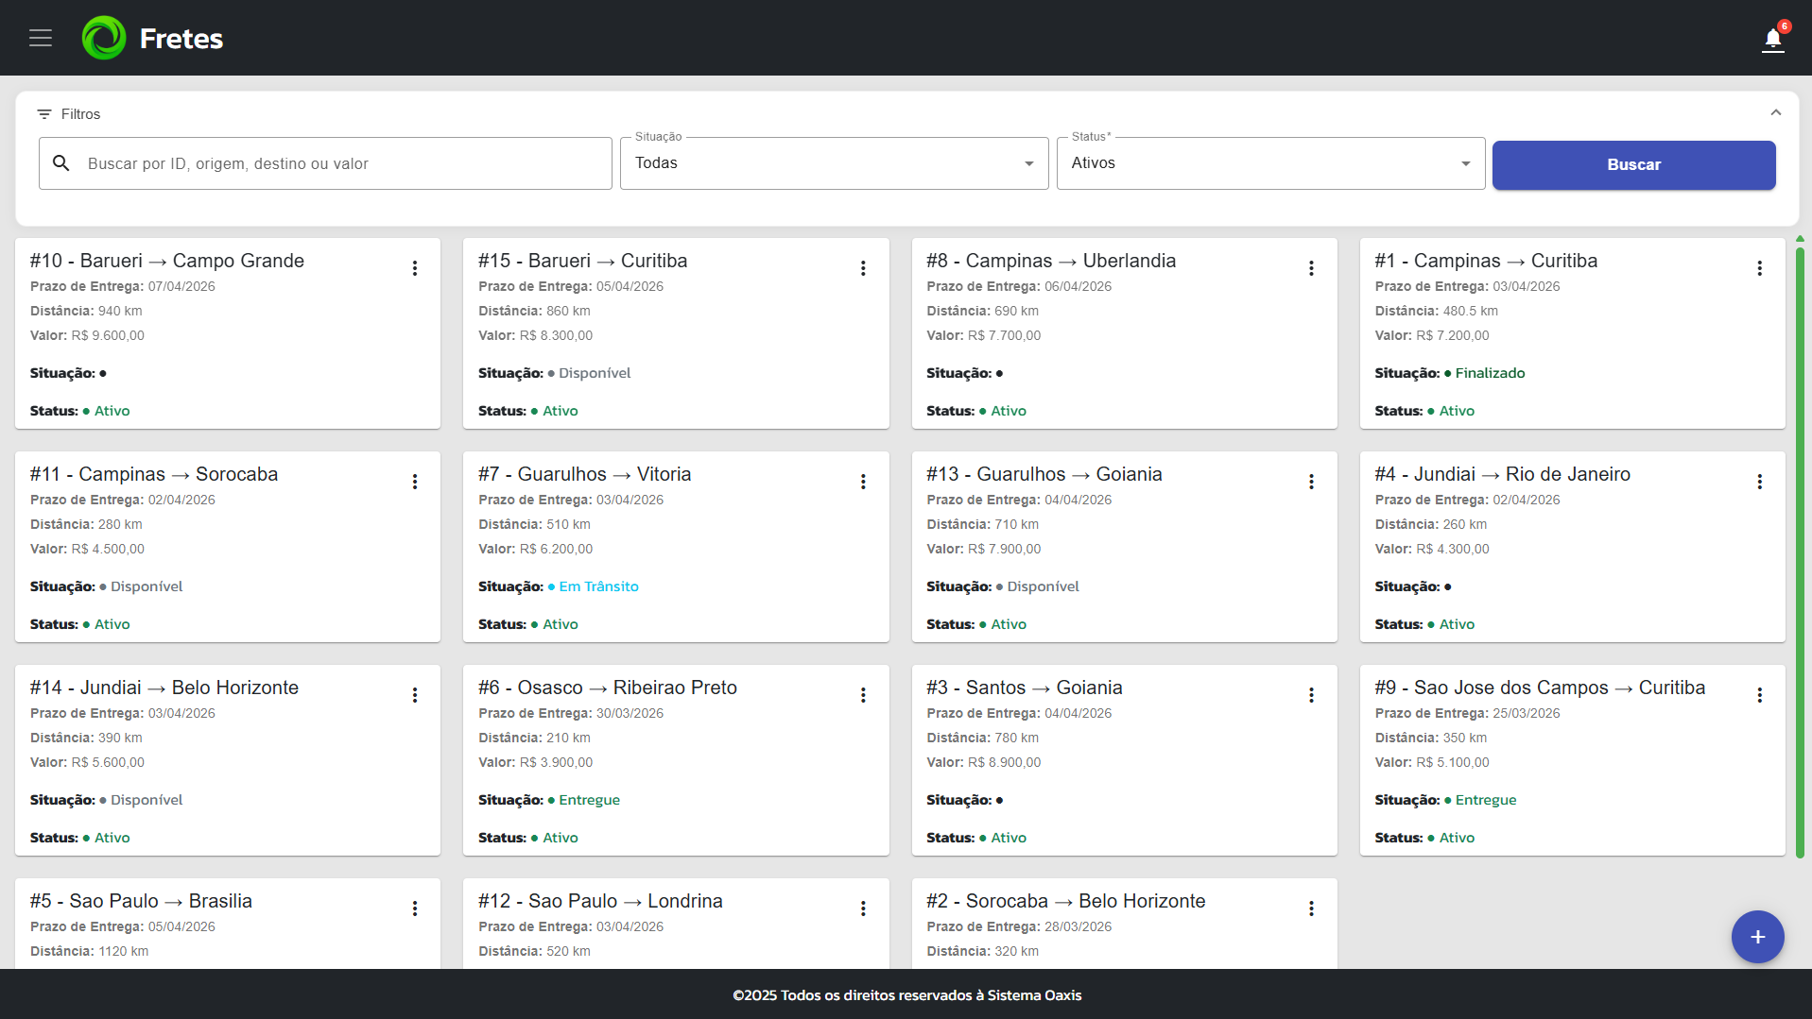This screenshot has height=1019, width=1812.
Task: Open more options for freight #6
Action: pyautogui.click(x=863, y=695)
